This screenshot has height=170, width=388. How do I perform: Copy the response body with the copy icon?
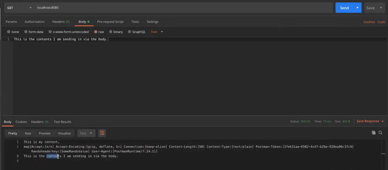tap(373, 133)
